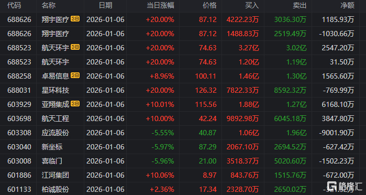This screenshot has width=366, height=195.
Task: Click stock code 603929
Action: pos(19,104)
